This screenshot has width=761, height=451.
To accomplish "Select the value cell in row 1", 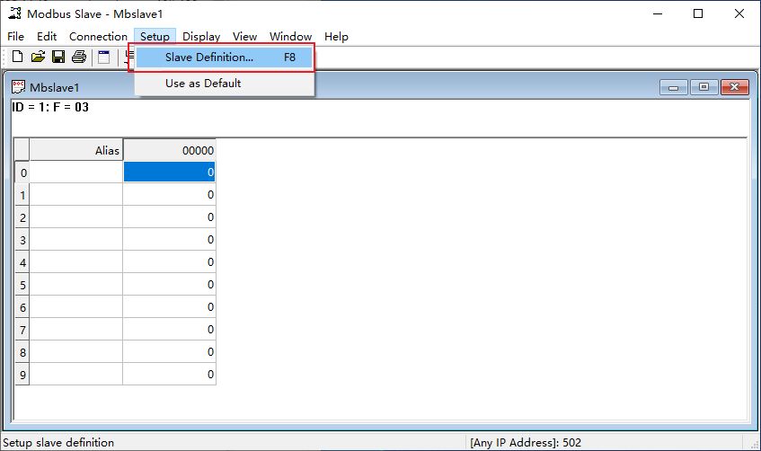I will click(170, 195).
